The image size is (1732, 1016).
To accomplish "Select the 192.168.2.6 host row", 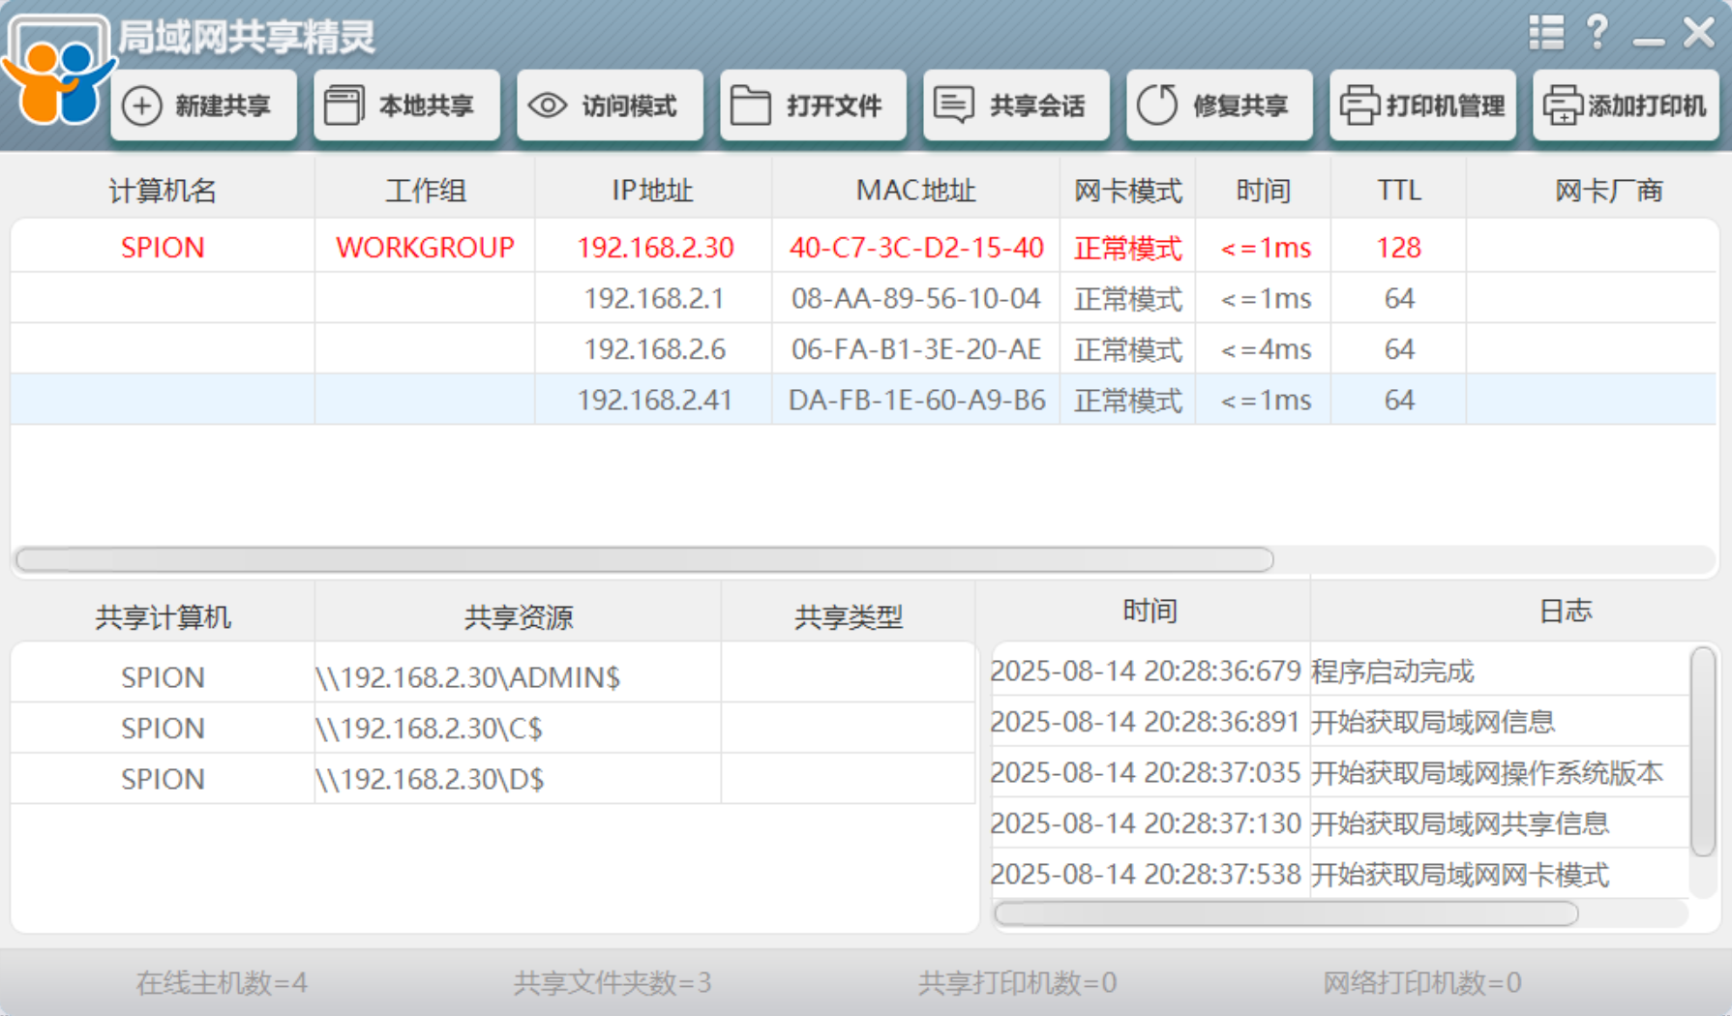I will pos(863,349).
